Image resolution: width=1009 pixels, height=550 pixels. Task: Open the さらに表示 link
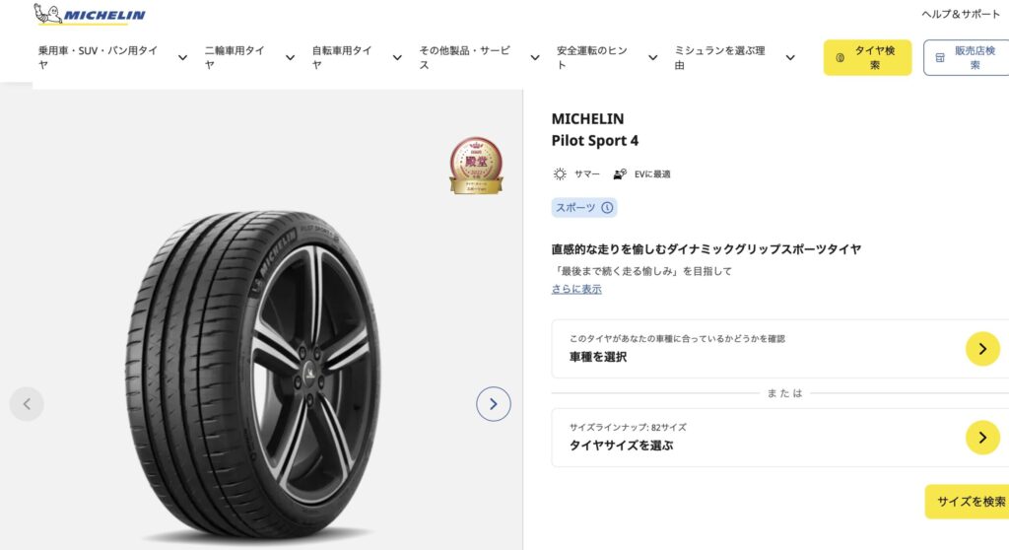[x=576, y=289]
